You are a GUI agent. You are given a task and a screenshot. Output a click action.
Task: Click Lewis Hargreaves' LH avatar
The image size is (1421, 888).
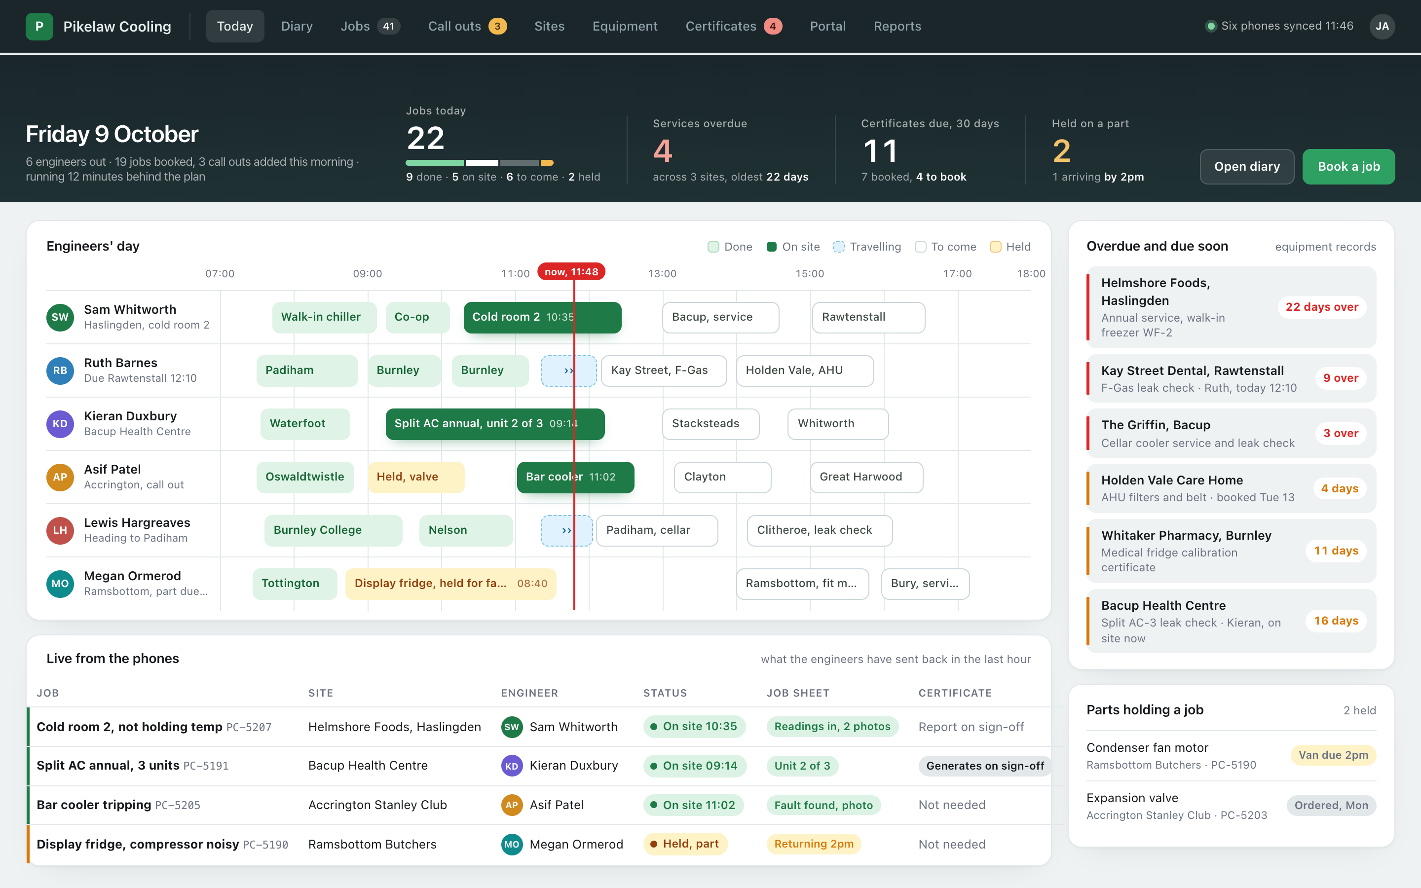tap(60, 530)
